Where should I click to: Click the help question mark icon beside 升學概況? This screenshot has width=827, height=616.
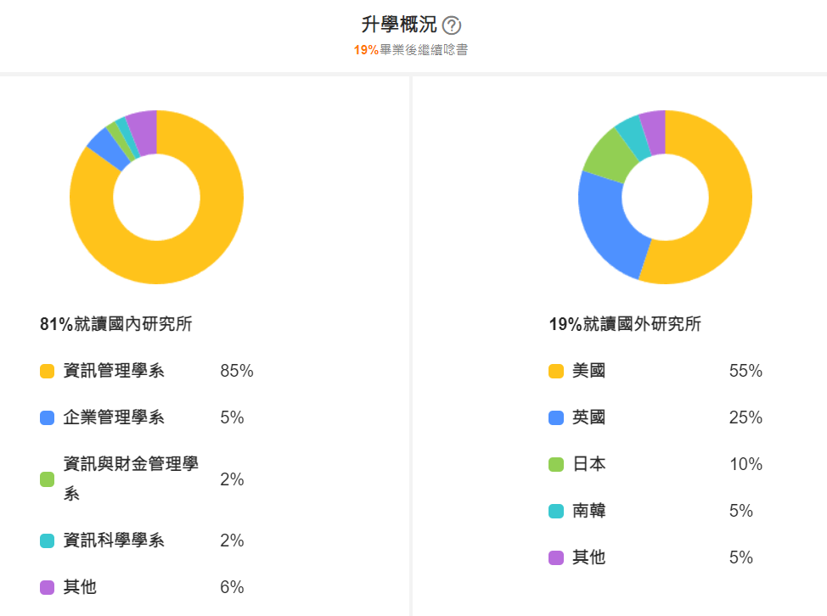pyautogui.click(x=452, y=25)
